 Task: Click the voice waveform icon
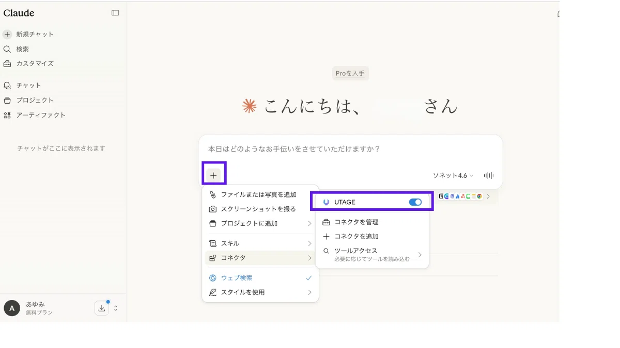click(488, 175)
